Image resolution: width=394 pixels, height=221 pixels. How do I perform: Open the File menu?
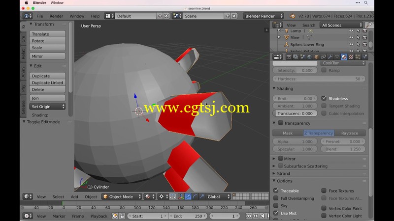tap(40, 16)
